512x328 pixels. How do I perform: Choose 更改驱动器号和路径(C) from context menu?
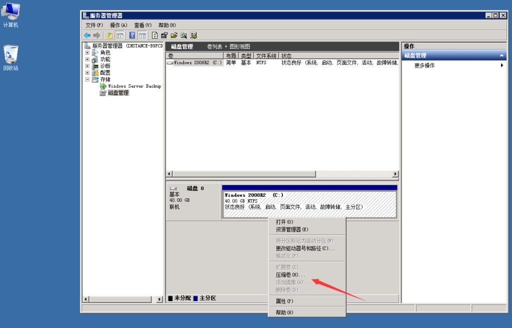click(307, 248)
